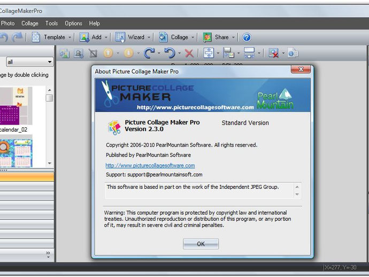
Task: Click the bring forward up-arrow icon
Action: [108, 53]
